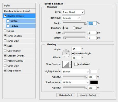Open the Highlight Mode dropdown showing Screen

[x=76, y=71]
